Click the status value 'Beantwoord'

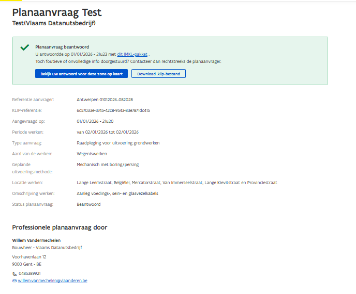[88, 204]
